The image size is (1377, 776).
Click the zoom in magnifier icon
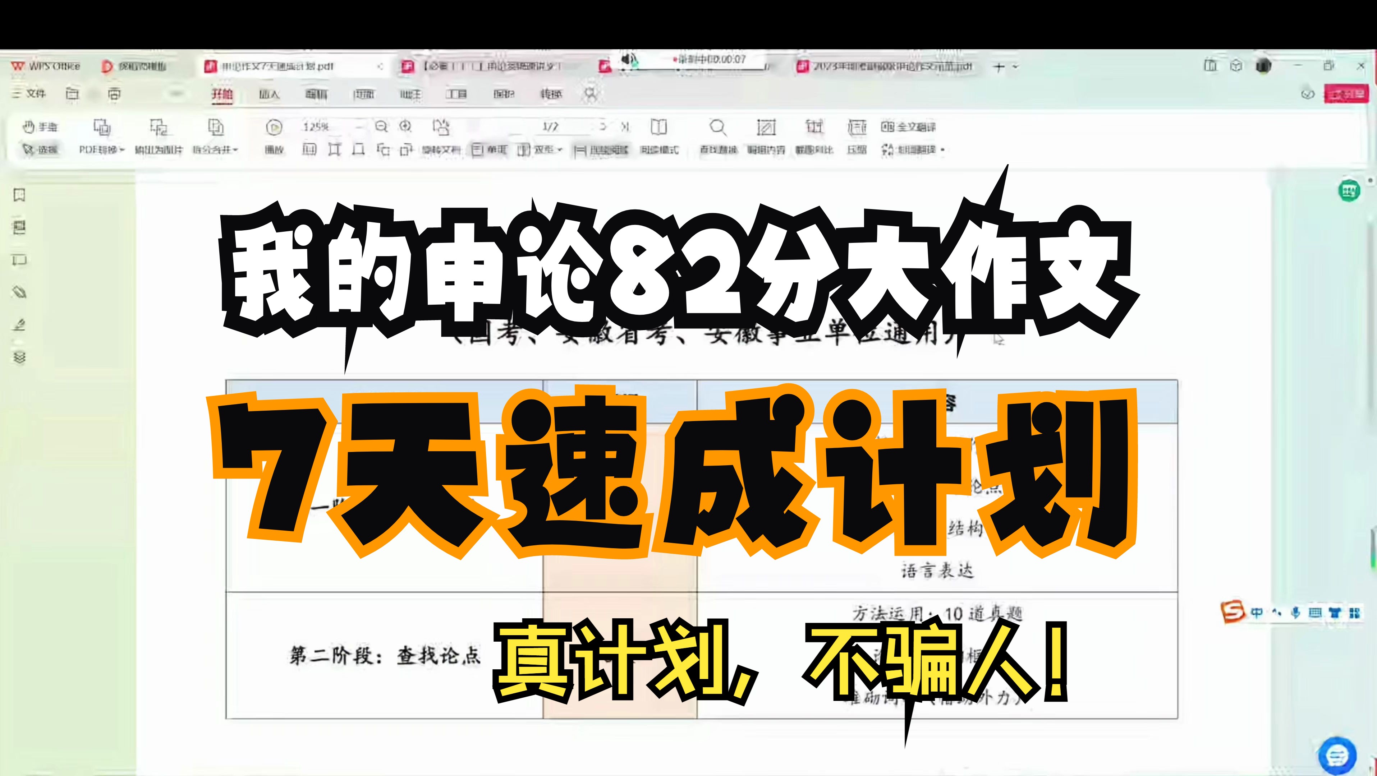[406, 127]
